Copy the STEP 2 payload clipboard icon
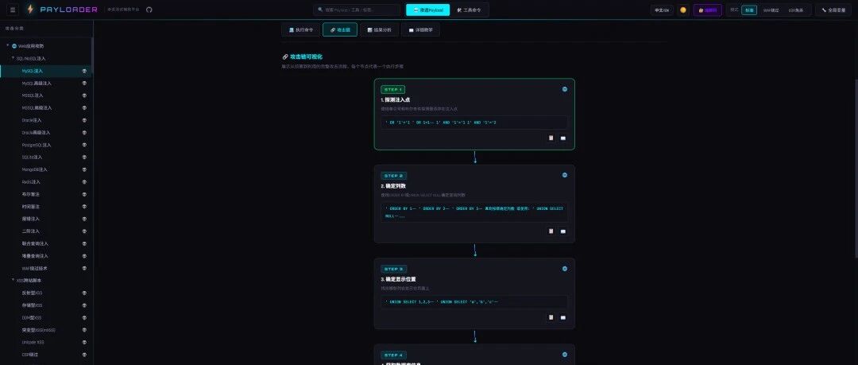 tap(551, 231)
